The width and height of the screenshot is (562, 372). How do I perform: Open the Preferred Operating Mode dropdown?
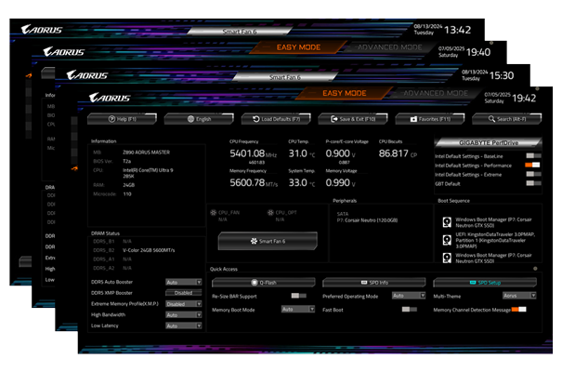coord(409,296)
